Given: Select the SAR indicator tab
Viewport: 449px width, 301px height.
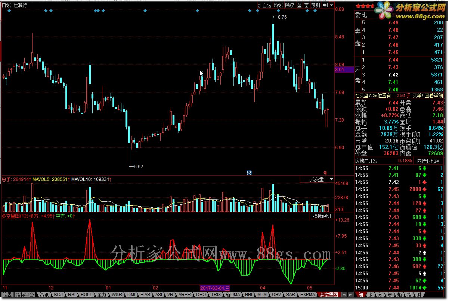Looking at the screenshot, I should coord(291,295).
